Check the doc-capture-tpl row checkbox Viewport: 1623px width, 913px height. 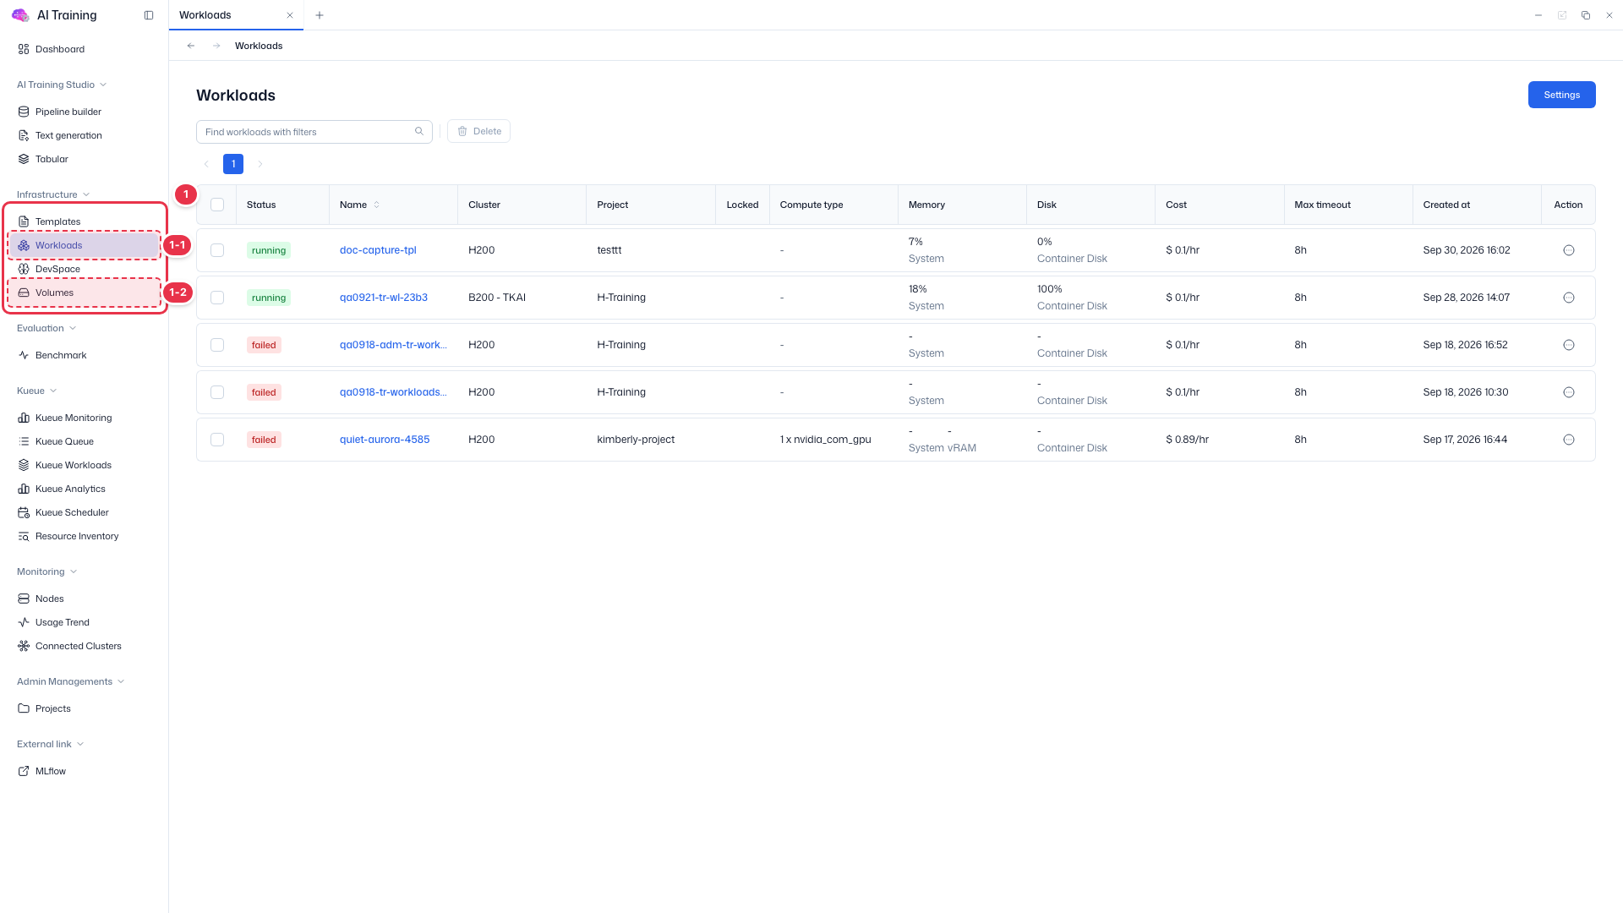pos(217,250)
